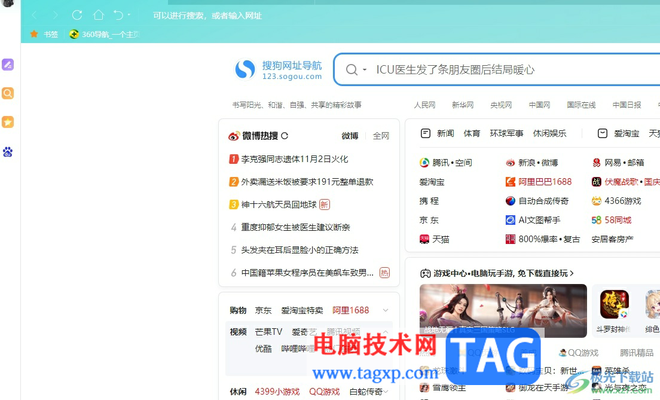Open 芒果TV in the 视频 row

[268, 332]
